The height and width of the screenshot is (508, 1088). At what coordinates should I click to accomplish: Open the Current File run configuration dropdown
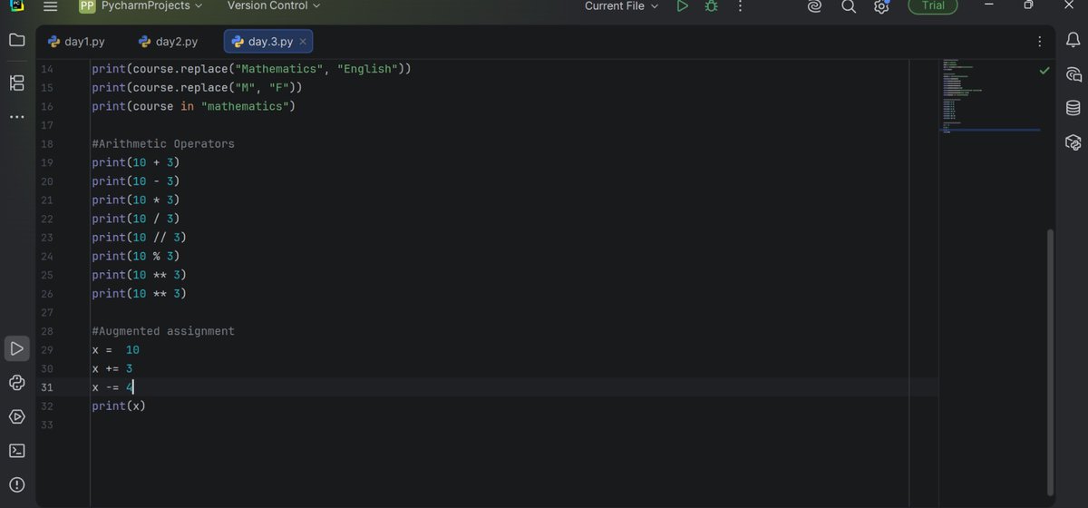(622, 6)
